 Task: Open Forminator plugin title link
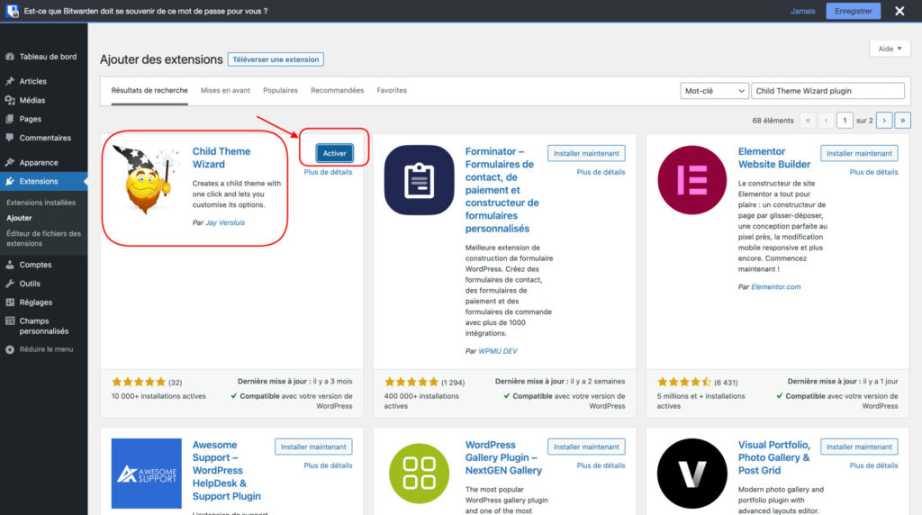(x=502, y=189)
